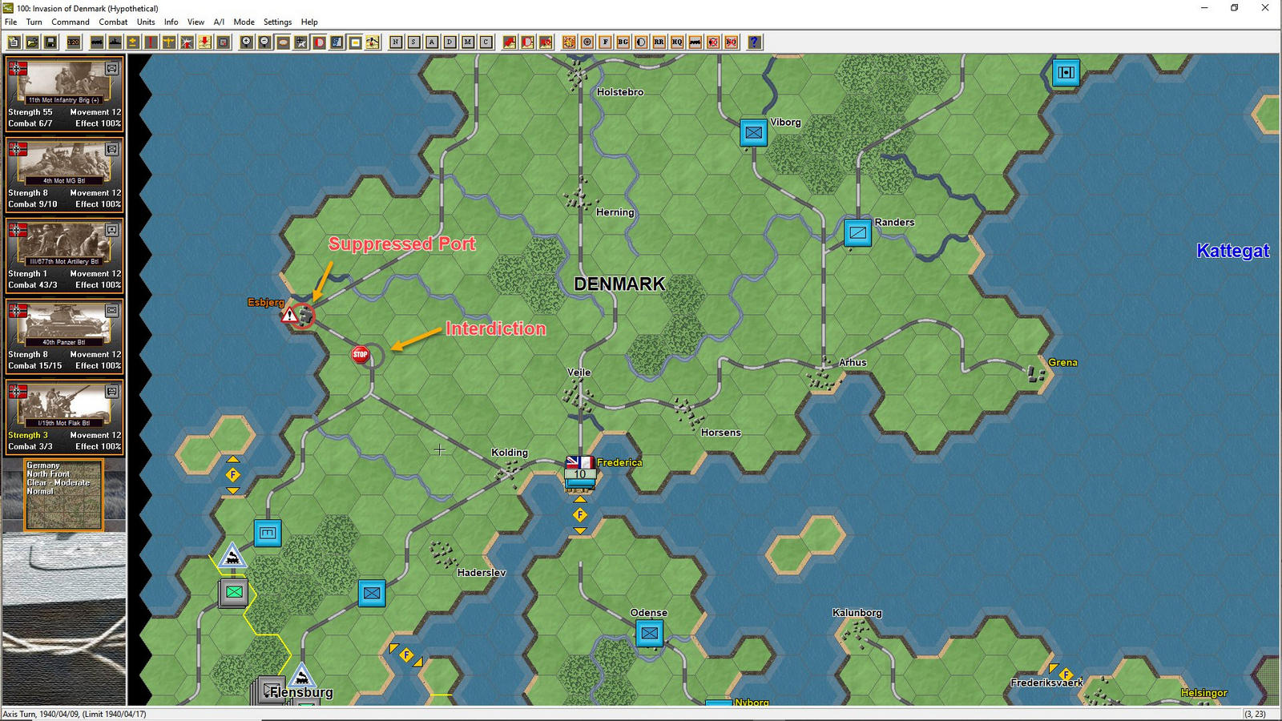Click the red STOP interdiction marker
This screenshot has width=1282, height=721.
(361, 354)
